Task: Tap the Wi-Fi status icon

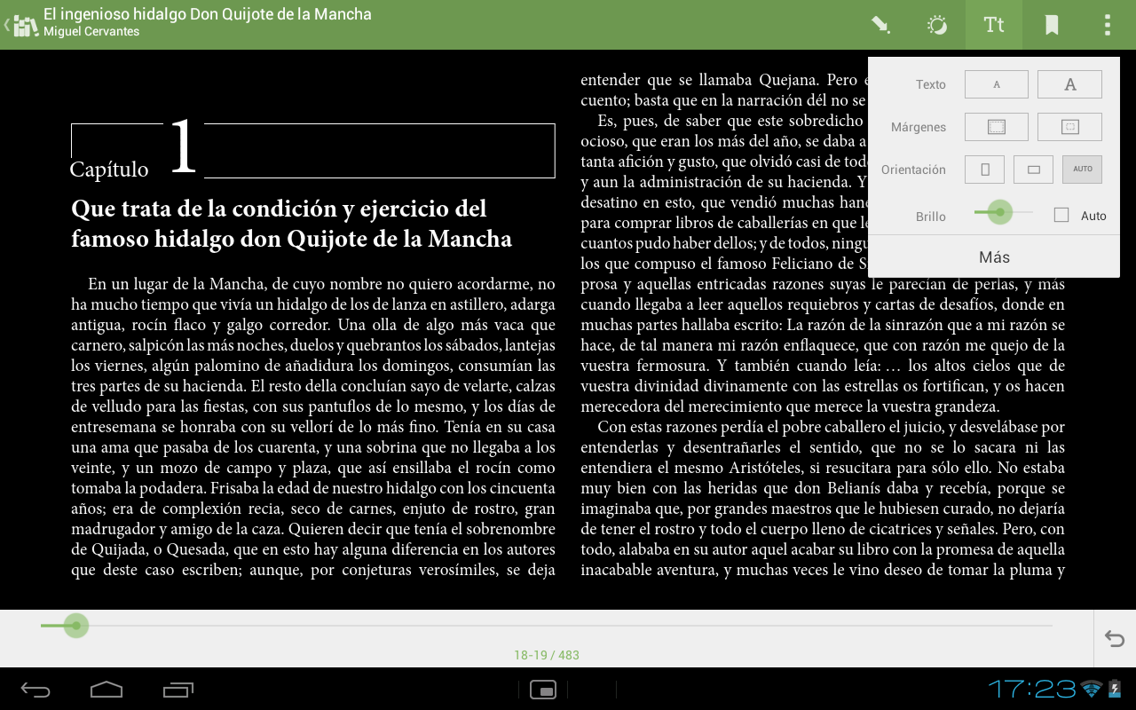Action: click(1091, 689)
